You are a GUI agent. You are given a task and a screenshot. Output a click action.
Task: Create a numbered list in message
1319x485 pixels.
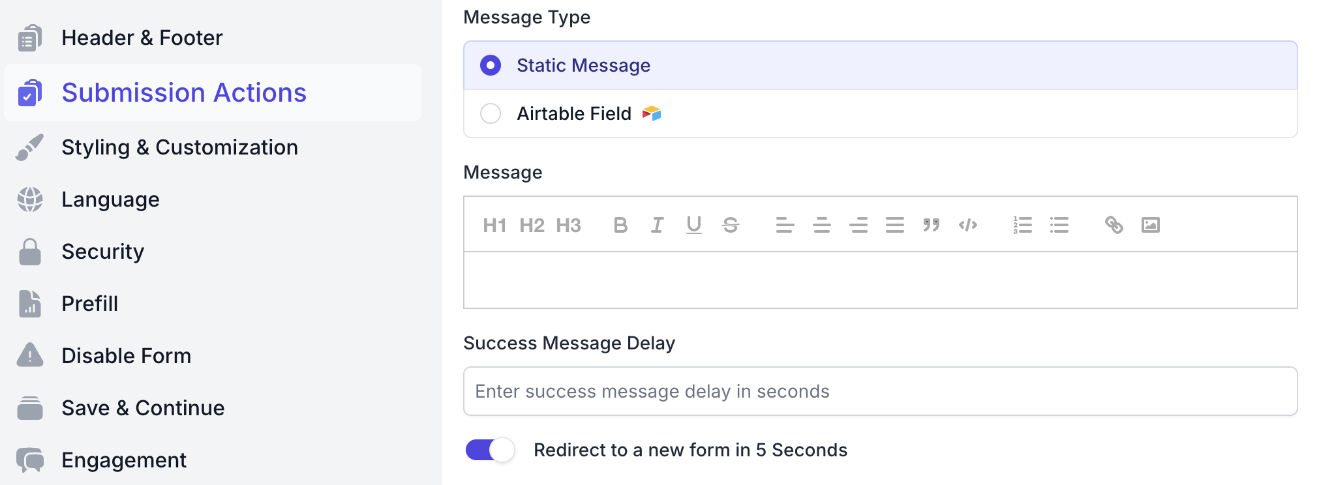click(1022, 226)
